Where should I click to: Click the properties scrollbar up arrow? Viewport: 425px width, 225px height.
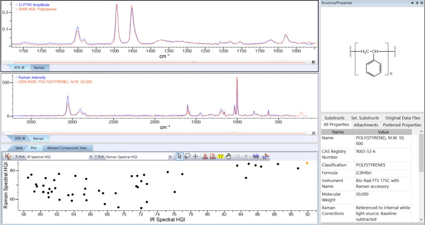coord(421,132)
